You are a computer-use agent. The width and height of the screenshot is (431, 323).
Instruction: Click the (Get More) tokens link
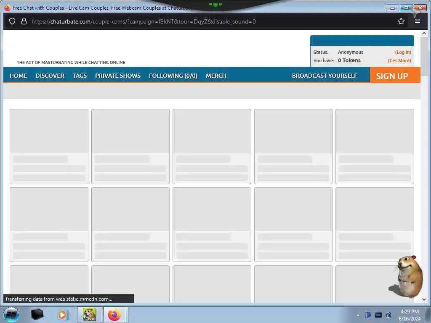coord(399,61)
